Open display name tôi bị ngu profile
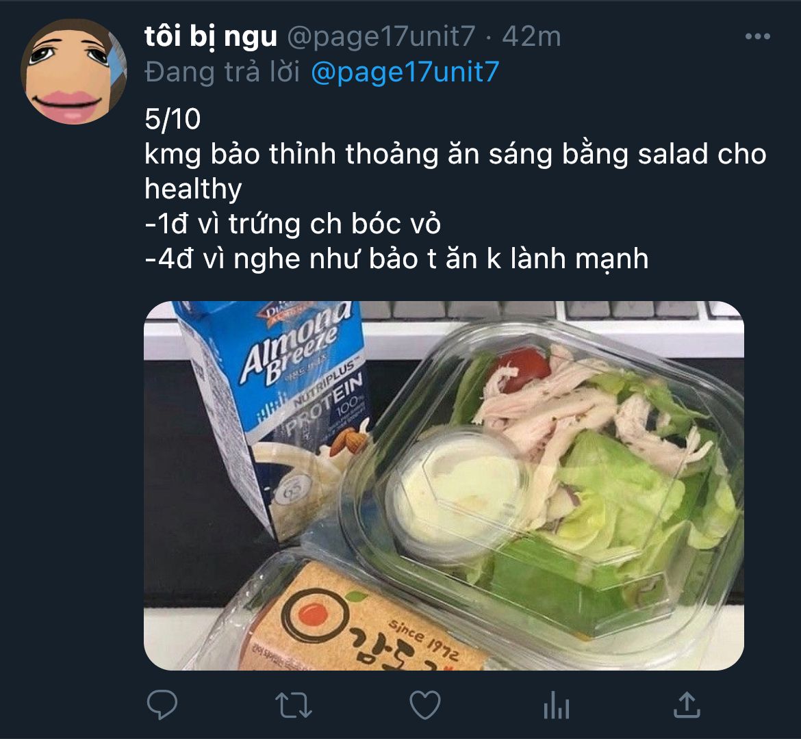 point(210,37)
